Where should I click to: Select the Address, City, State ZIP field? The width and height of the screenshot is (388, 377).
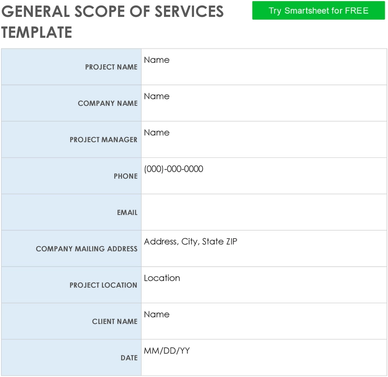point(263,249)
